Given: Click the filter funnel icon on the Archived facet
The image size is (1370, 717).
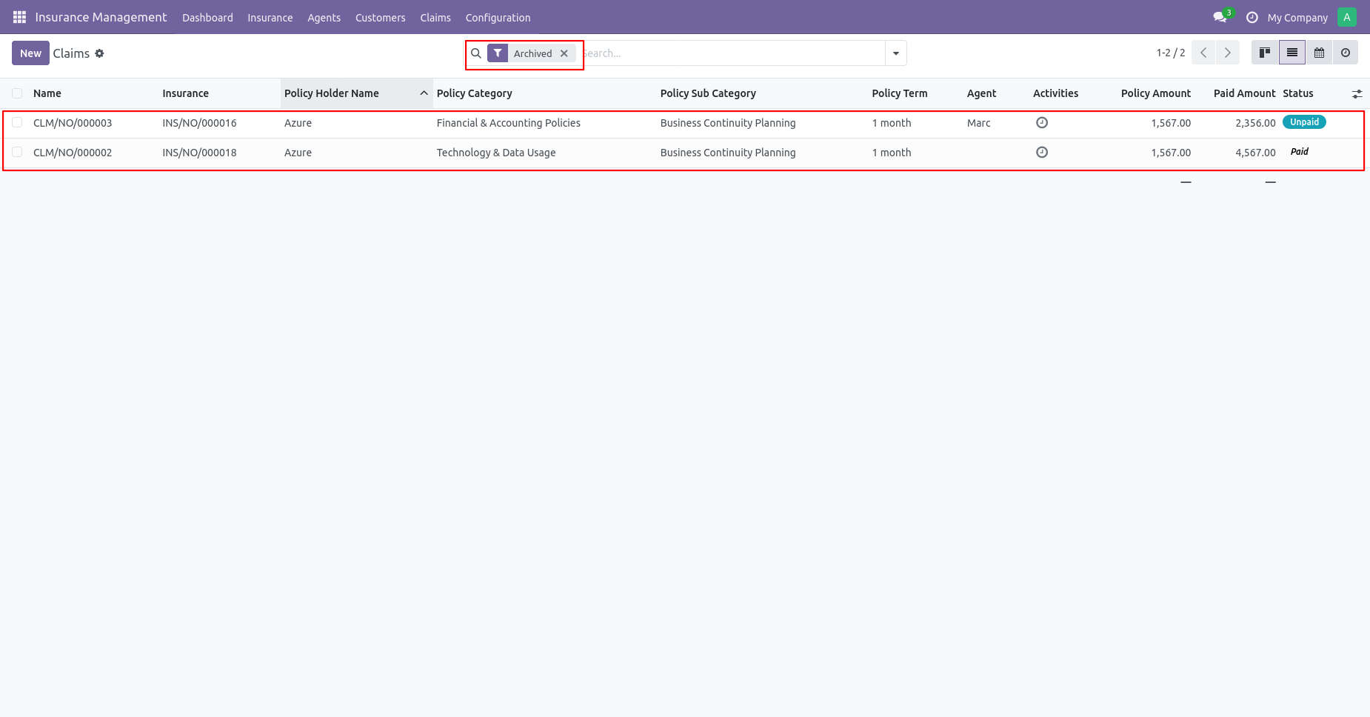Looking at the screenshot, I should coord(498,53).
